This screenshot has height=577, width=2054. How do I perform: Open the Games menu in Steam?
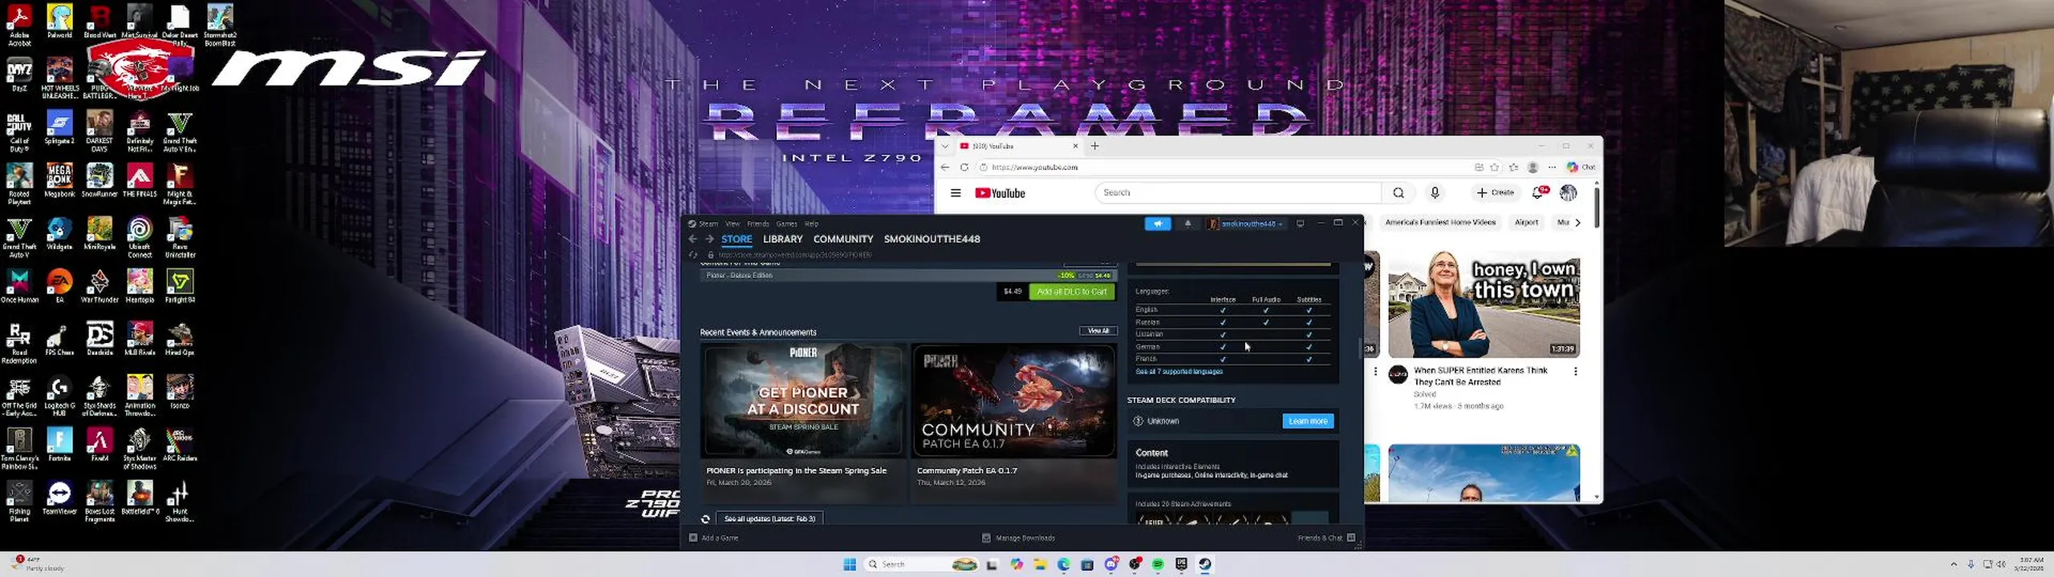click(786, 224)
